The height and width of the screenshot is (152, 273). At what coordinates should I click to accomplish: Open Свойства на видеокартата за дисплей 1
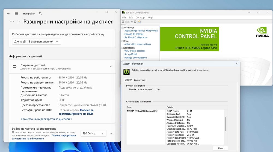click(x=46, y=119)
